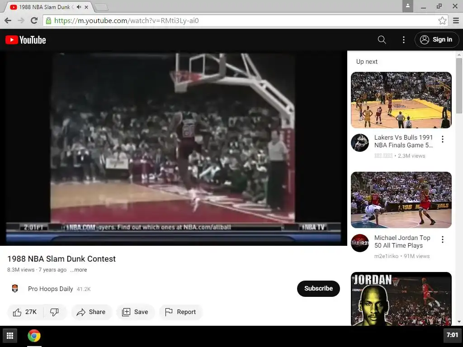Click the 41.2K subscriber count
Image resolution: width=463 pixels, height=347 pixels.
84,289
